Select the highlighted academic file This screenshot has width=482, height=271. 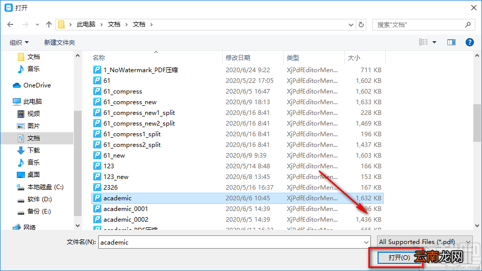click(237, 198)
